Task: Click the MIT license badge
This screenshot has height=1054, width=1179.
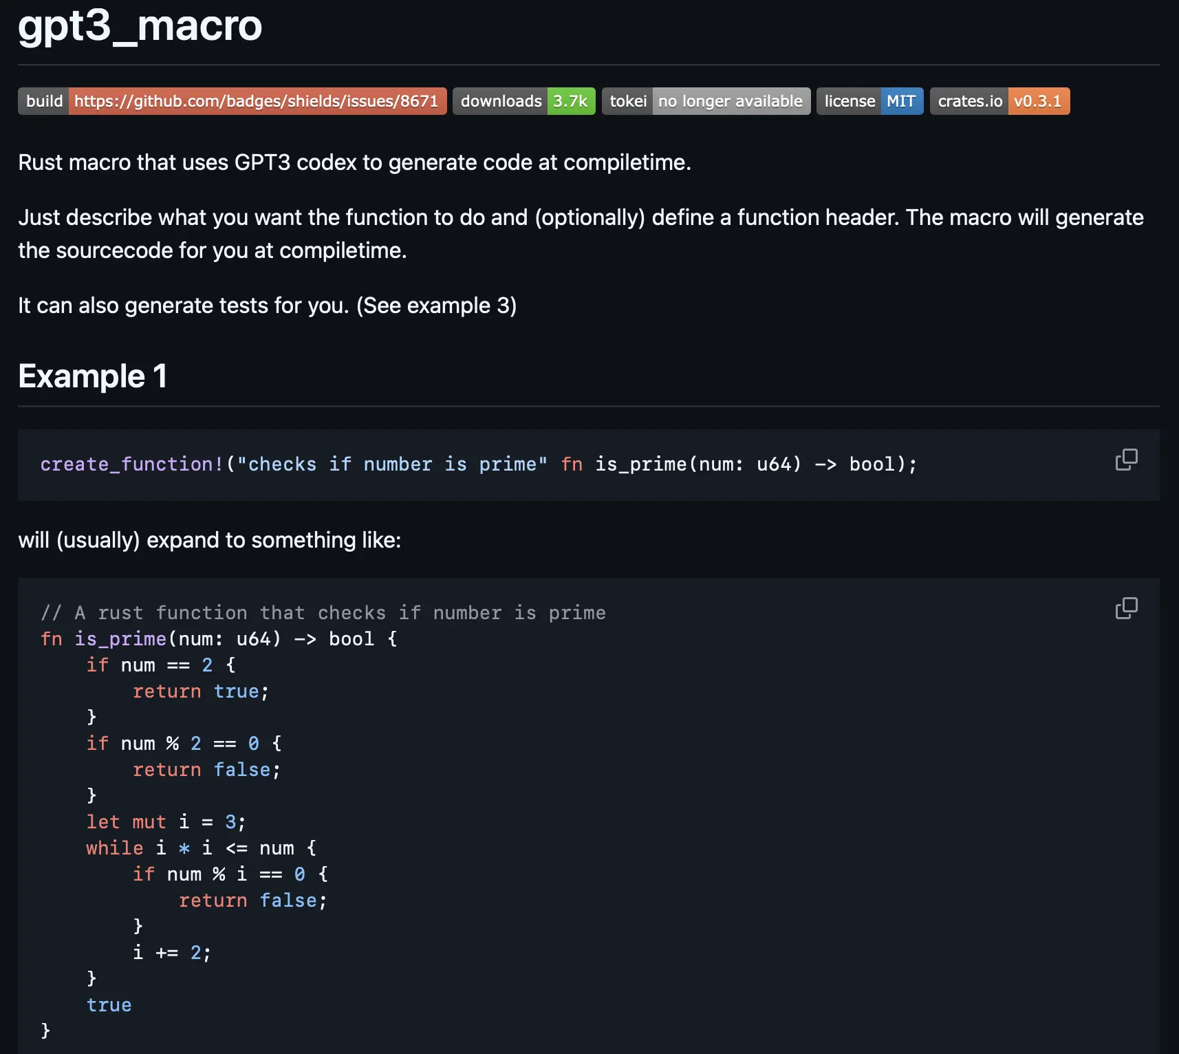Action: pyautogui.click(x=869, y=101)
